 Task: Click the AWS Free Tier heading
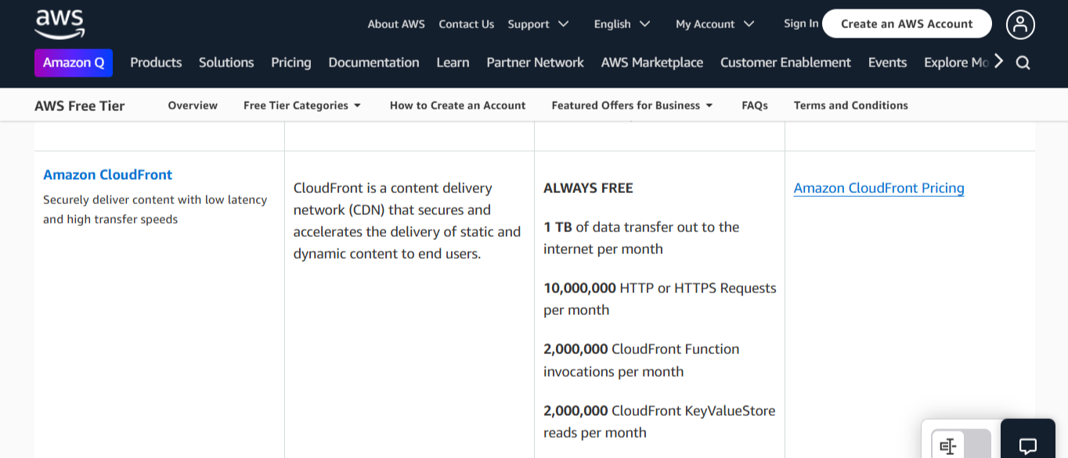tap(80, 106)
